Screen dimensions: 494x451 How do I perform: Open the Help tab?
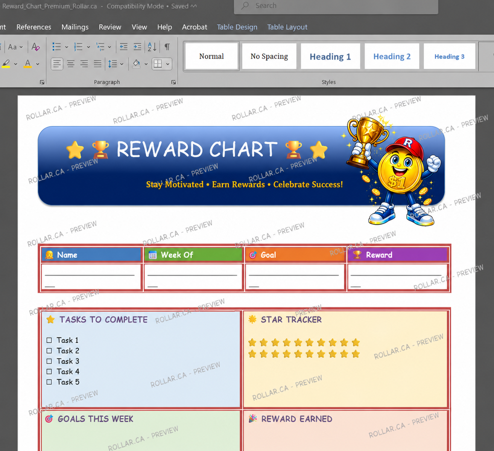click(x=164, y=27)
